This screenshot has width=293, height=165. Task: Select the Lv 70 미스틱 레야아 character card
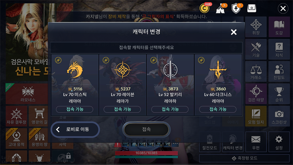[x=75, y=85]
